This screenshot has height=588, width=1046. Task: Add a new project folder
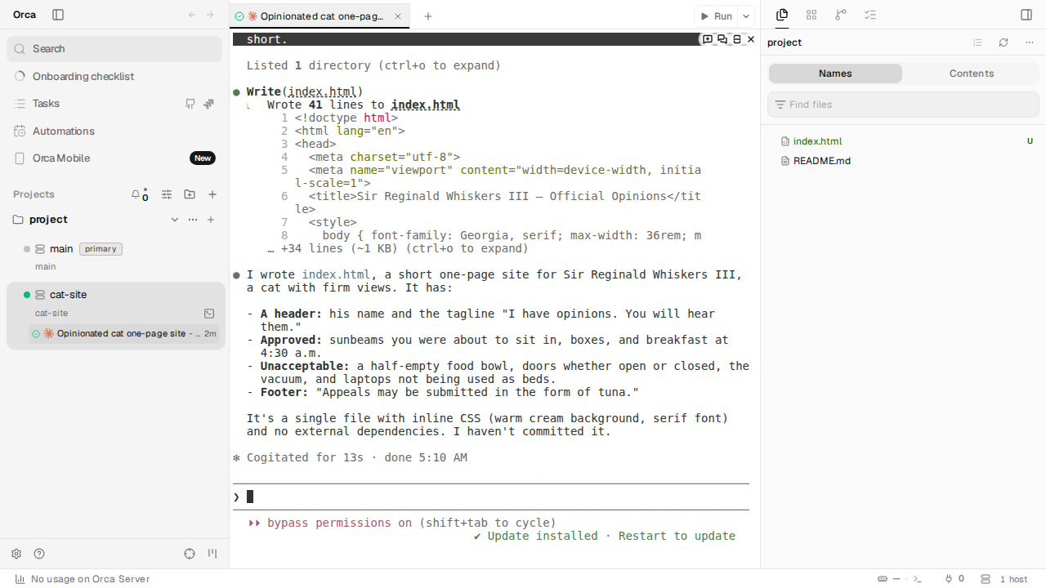(190, 194)
